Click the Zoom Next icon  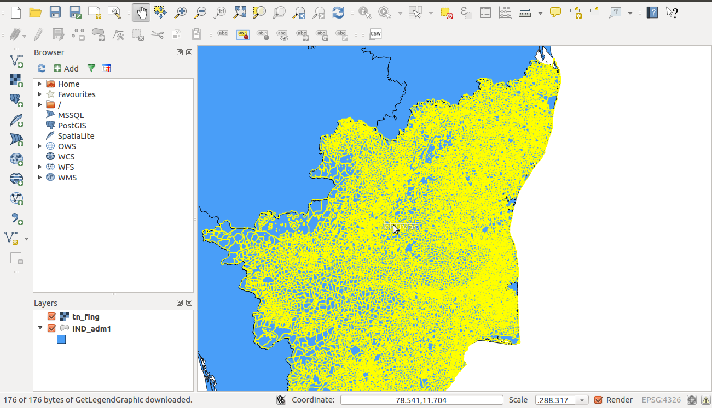319,12
